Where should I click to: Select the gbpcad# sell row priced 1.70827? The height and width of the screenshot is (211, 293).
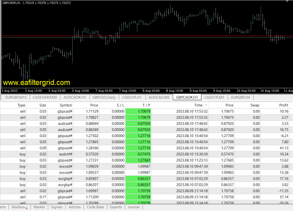[x=145, y=117]
